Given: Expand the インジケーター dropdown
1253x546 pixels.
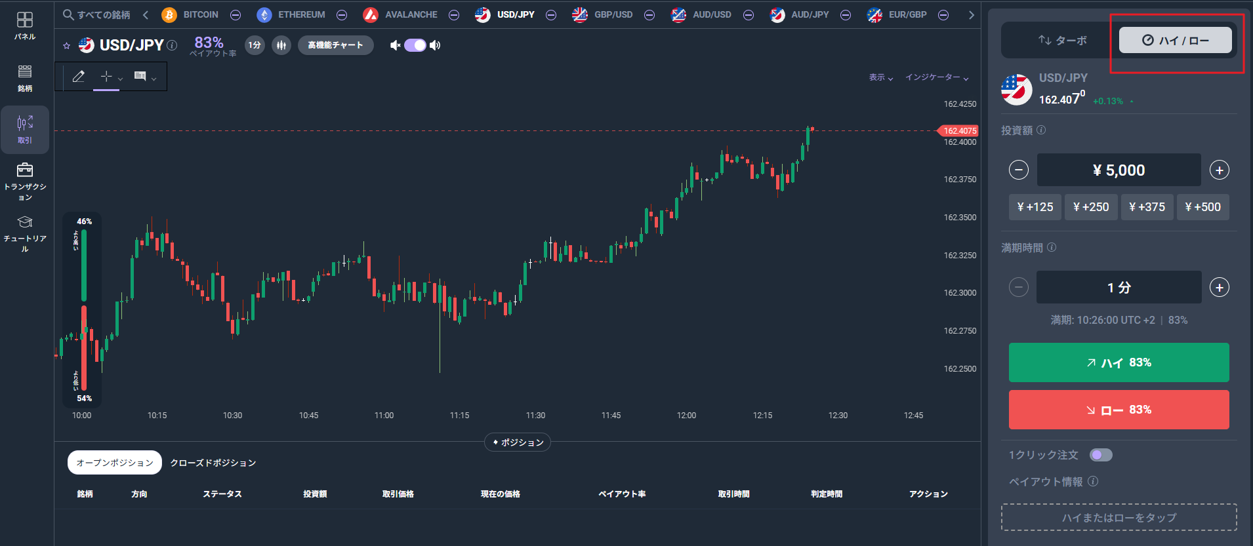Looking at the screenshot, I should [937, 77].
